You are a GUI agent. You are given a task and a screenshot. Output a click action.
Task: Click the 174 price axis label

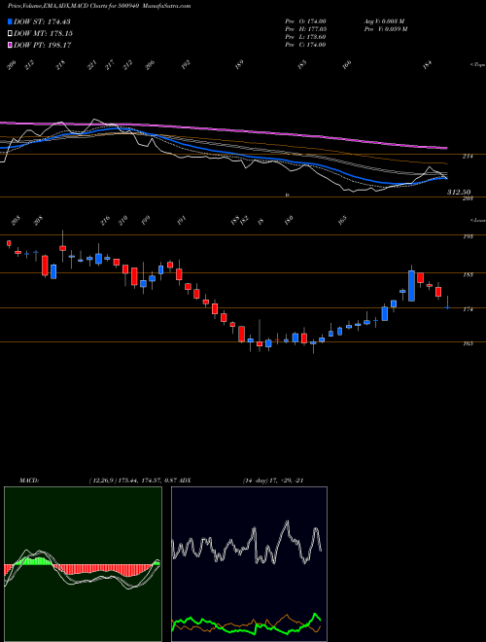pos(468,309)
